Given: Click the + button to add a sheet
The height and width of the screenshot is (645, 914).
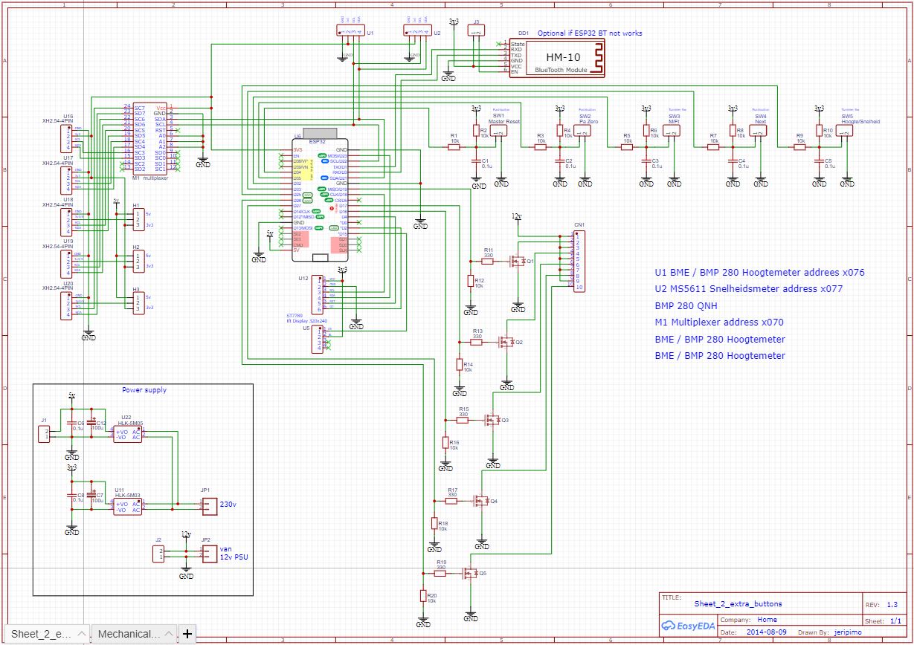Looking at the screenshot, I should tap(187, 632).
